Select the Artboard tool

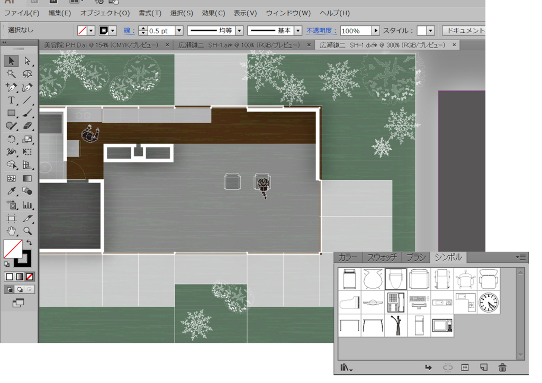[x=11, y=218]
